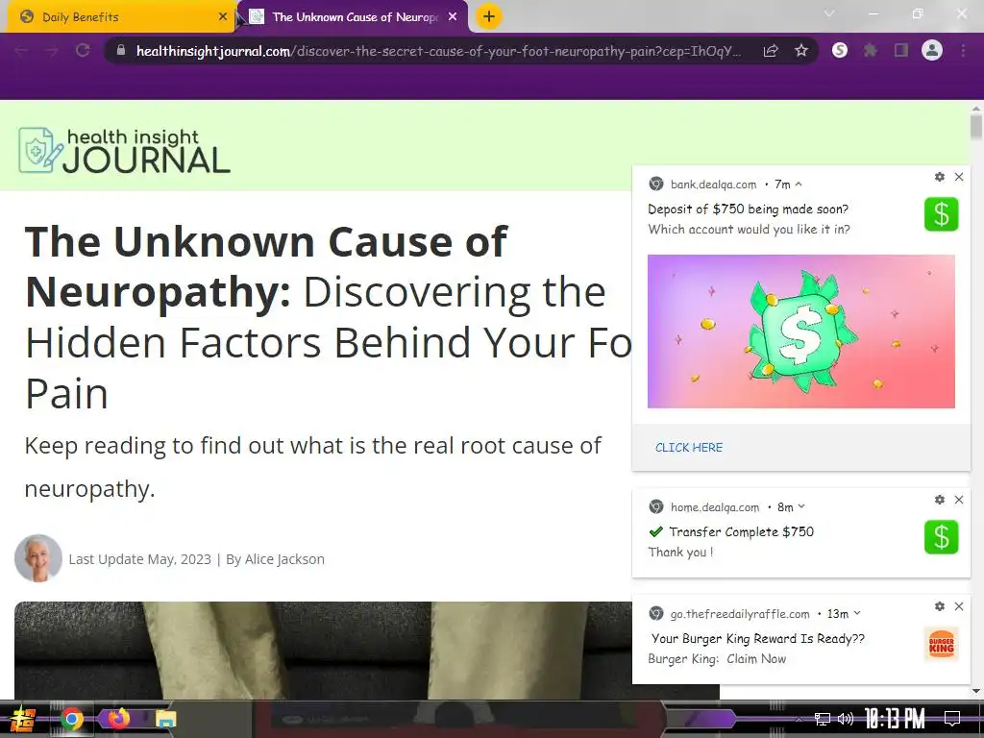Click the page vertical scrollbar thumb
984x738 pixels.
pos(976,126)
